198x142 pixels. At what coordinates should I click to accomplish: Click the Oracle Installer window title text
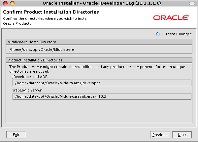tap(102, 3)
